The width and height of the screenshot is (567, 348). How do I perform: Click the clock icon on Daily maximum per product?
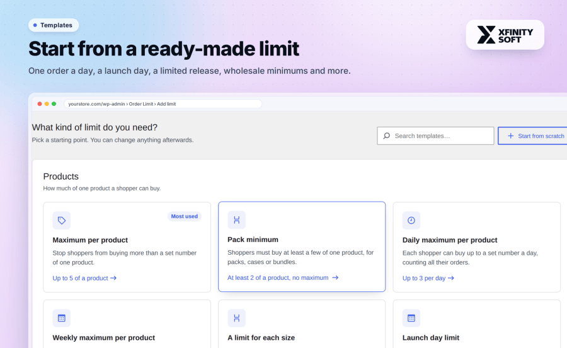tap(411, 220)
